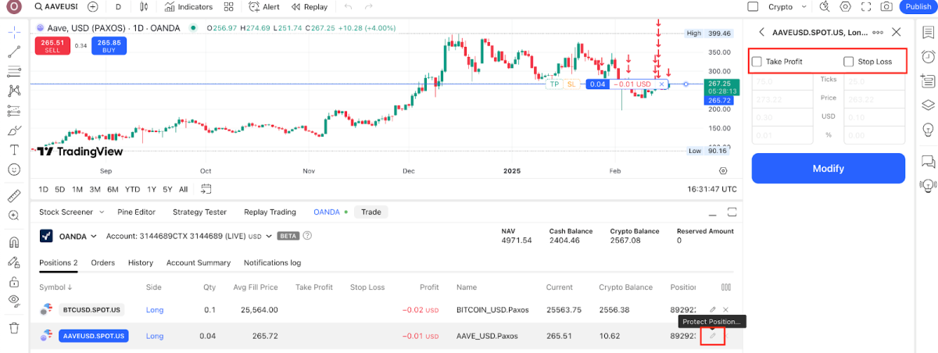Open the OANDA broker dropdown
938x353 pixels.
coord(68,236)
